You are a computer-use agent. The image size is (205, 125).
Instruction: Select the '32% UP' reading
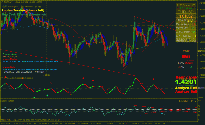coord(186,67)
